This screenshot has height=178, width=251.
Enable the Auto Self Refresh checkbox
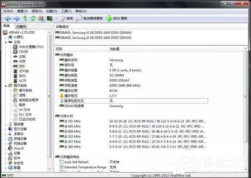pyautogui.click(x=62, y=162)
